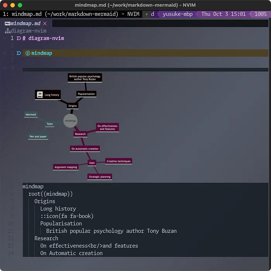Click the circular 'mindmap' root node

[70, 121]
